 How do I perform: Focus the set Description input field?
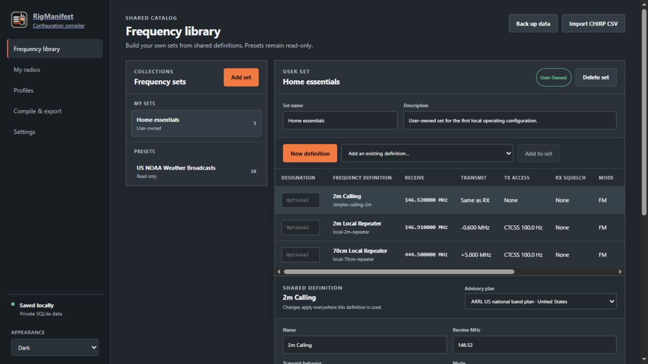(510, 121)
